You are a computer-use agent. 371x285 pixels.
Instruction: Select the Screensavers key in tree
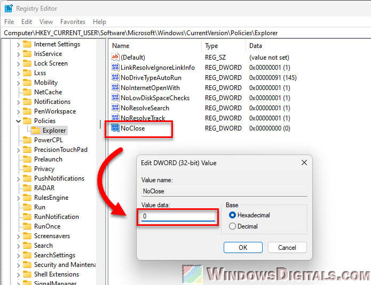pyautogui.click(x=52, y=236)
